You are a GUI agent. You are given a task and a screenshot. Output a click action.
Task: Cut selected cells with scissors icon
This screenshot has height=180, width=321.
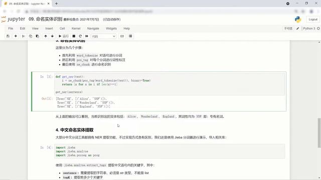coord(24,36)
